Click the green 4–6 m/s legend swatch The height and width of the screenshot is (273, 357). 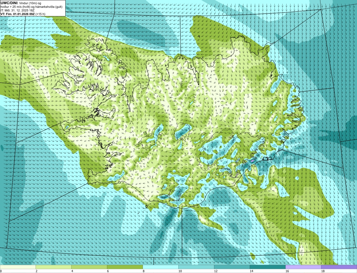pos(89,267)
